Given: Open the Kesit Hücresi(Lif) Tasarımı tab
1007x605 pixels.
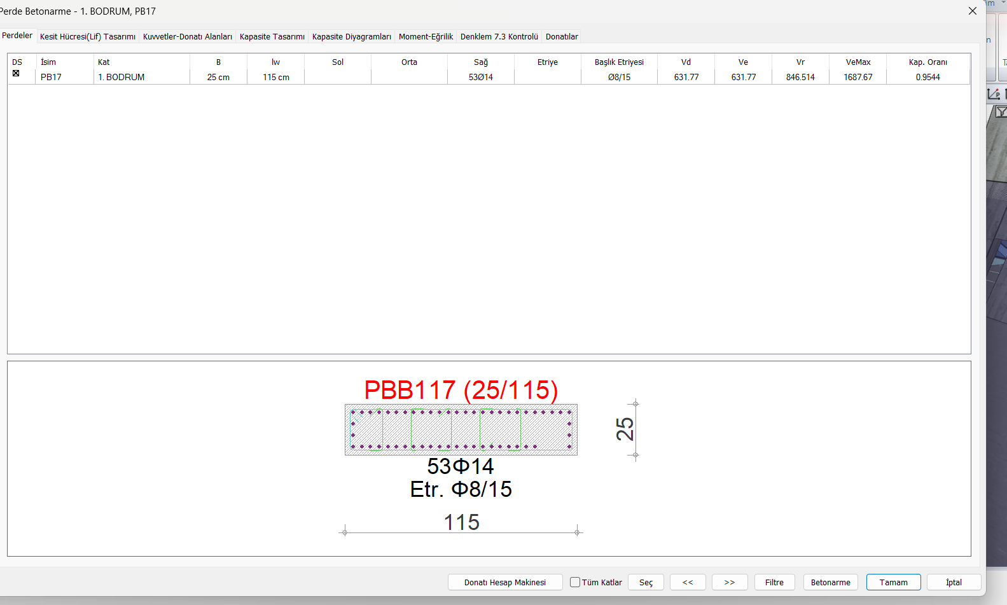Looking at the screenshot, I should pyautogui.click(x=88, y=37).
